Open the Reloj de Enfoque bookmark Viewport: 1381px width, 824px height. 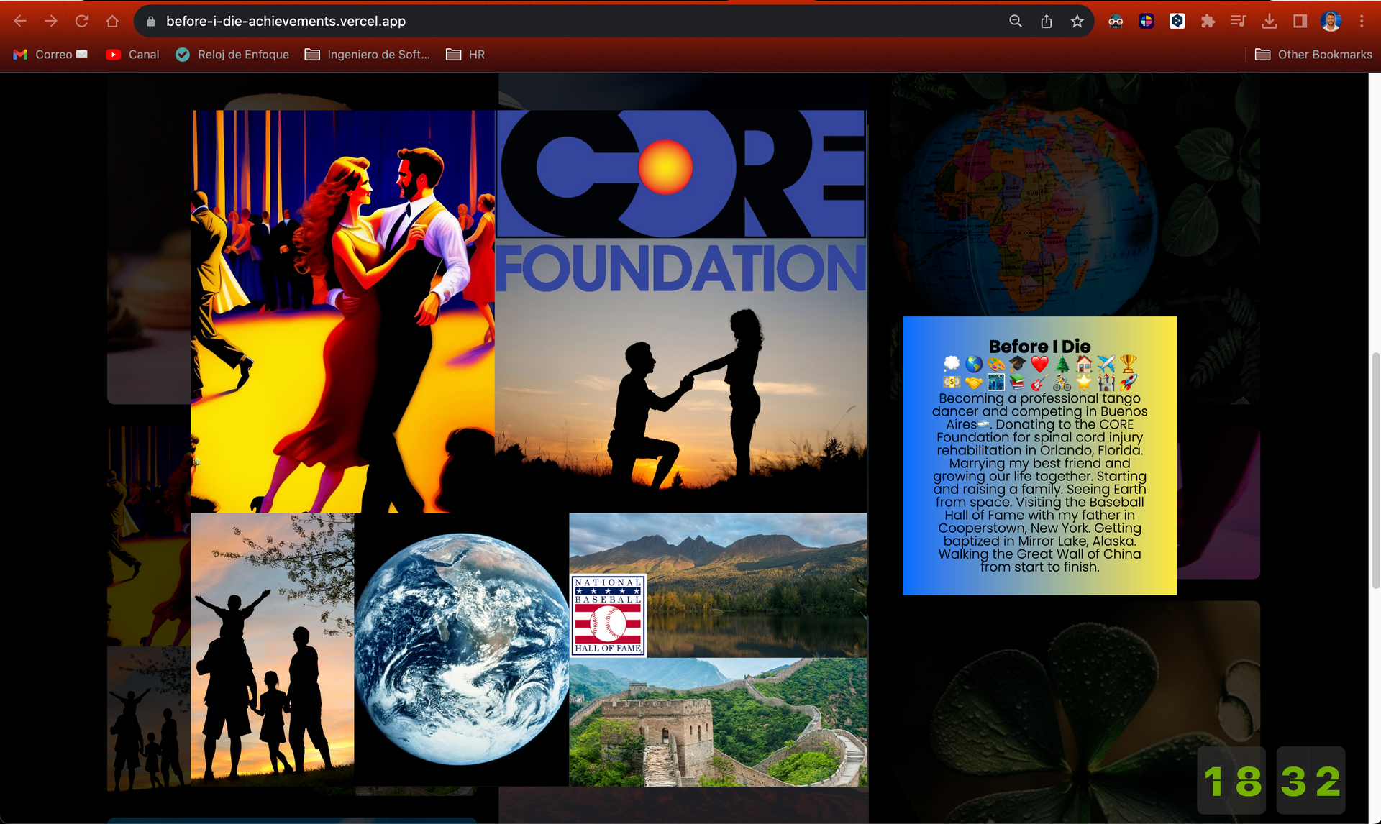(x=232, y=55)
